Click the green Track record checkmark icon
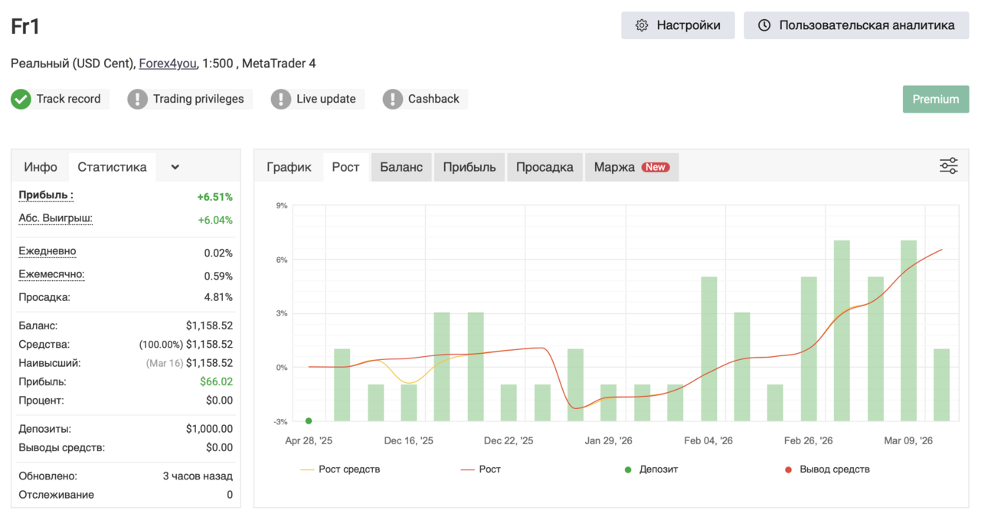Image resolution: width=988 pixels, height=517 pixels. pos(21,99)
